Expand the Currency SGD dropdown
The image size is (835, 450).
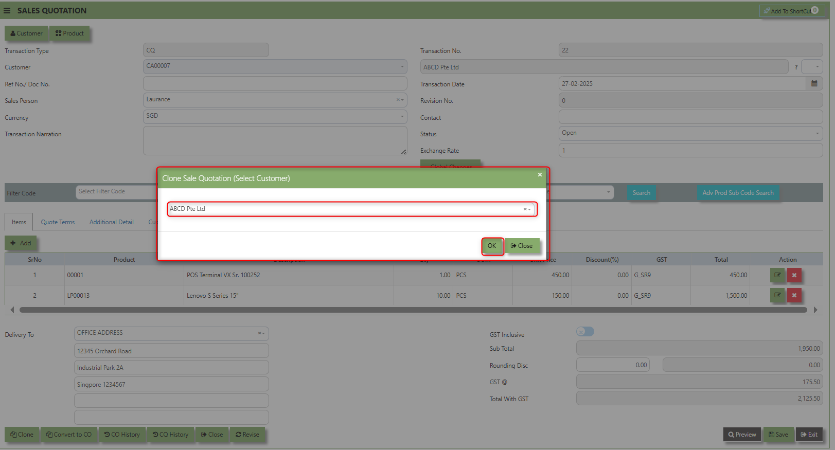click(x=402, y=116)
